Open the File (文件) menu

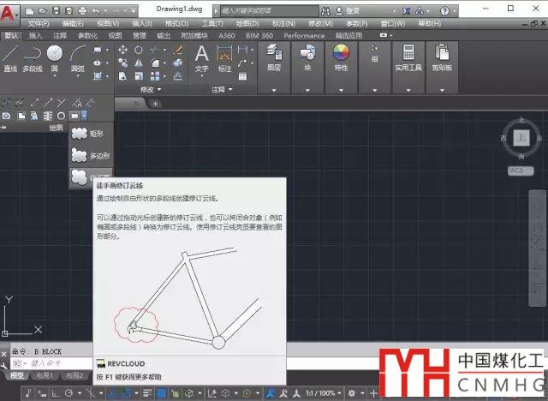coord(39,23)
